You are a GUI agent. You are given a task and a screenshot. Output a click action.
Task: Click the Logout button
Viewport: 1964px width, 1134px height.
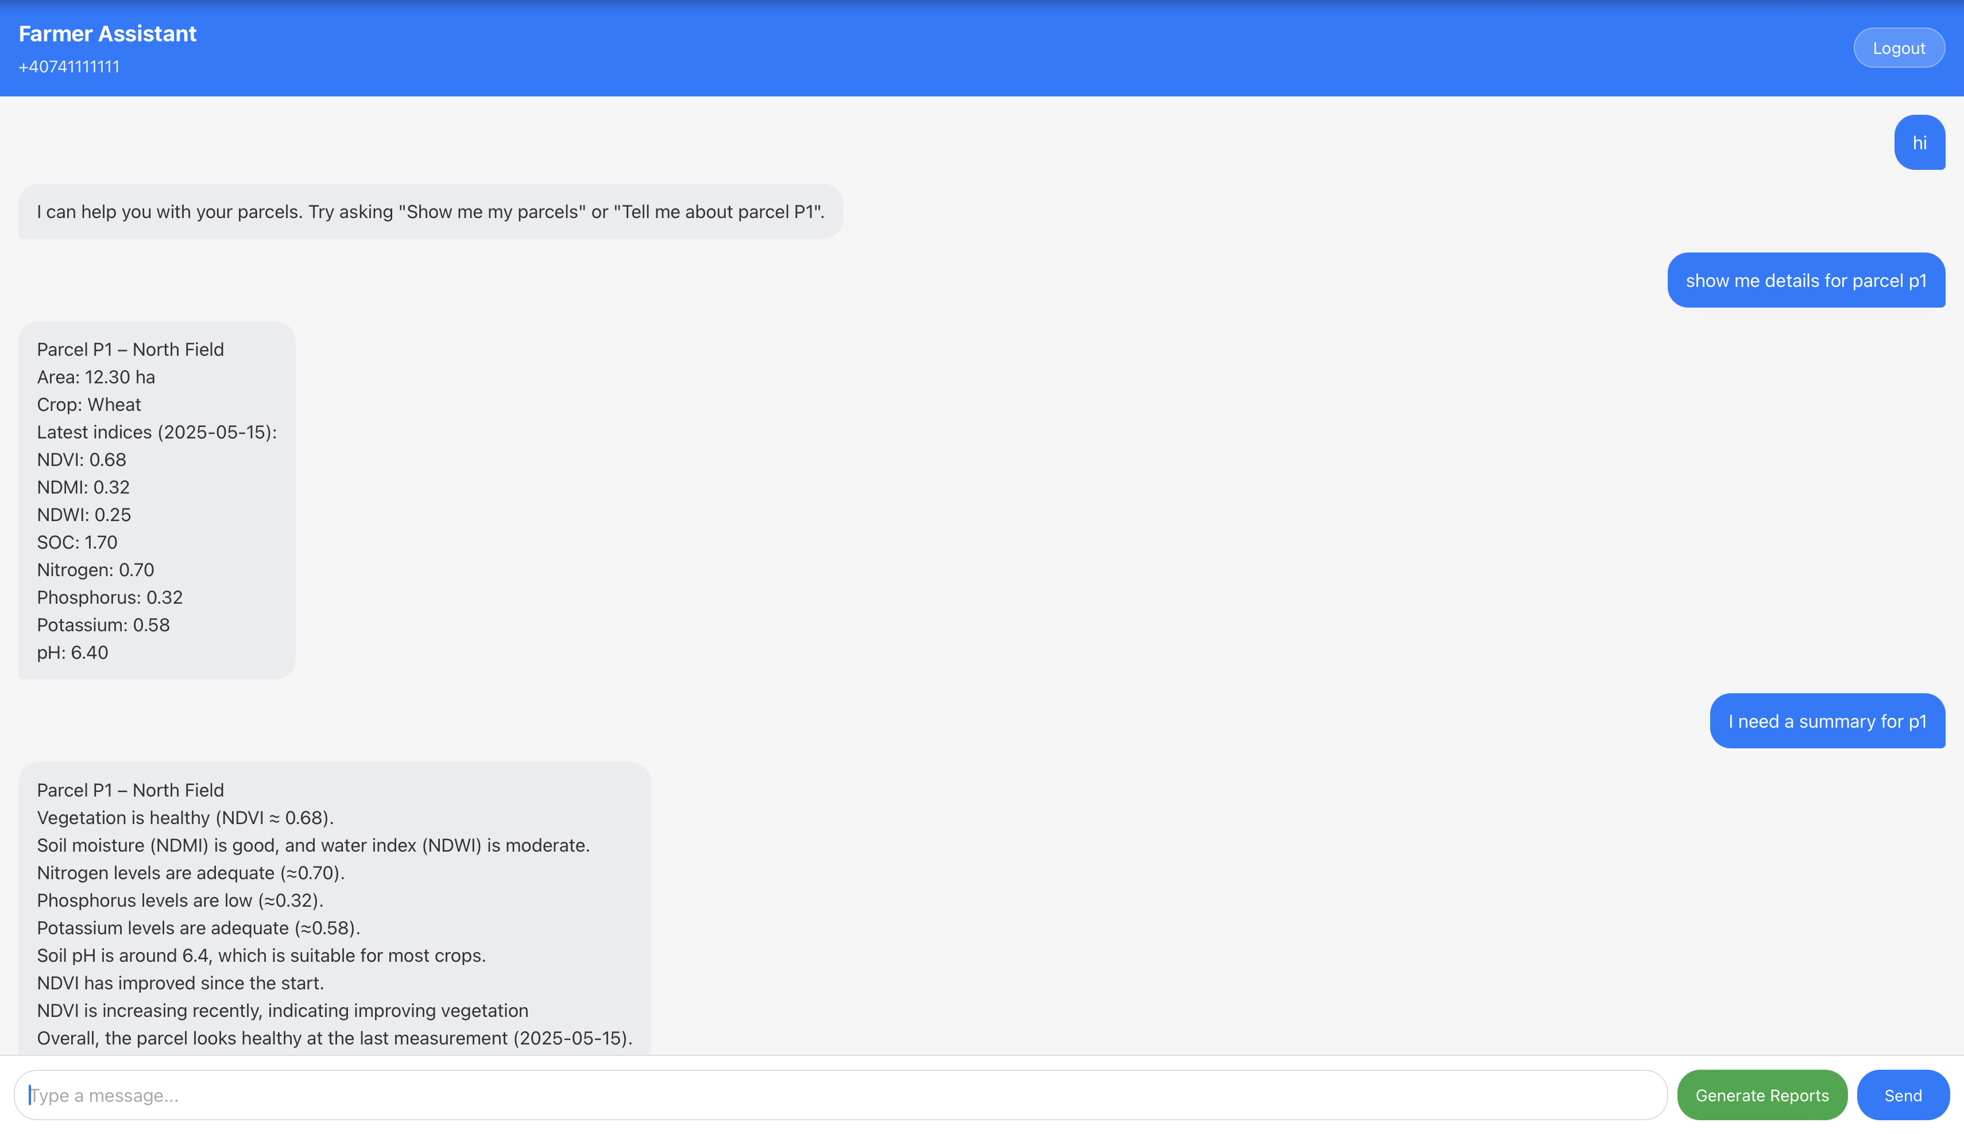coord(1898,48)
